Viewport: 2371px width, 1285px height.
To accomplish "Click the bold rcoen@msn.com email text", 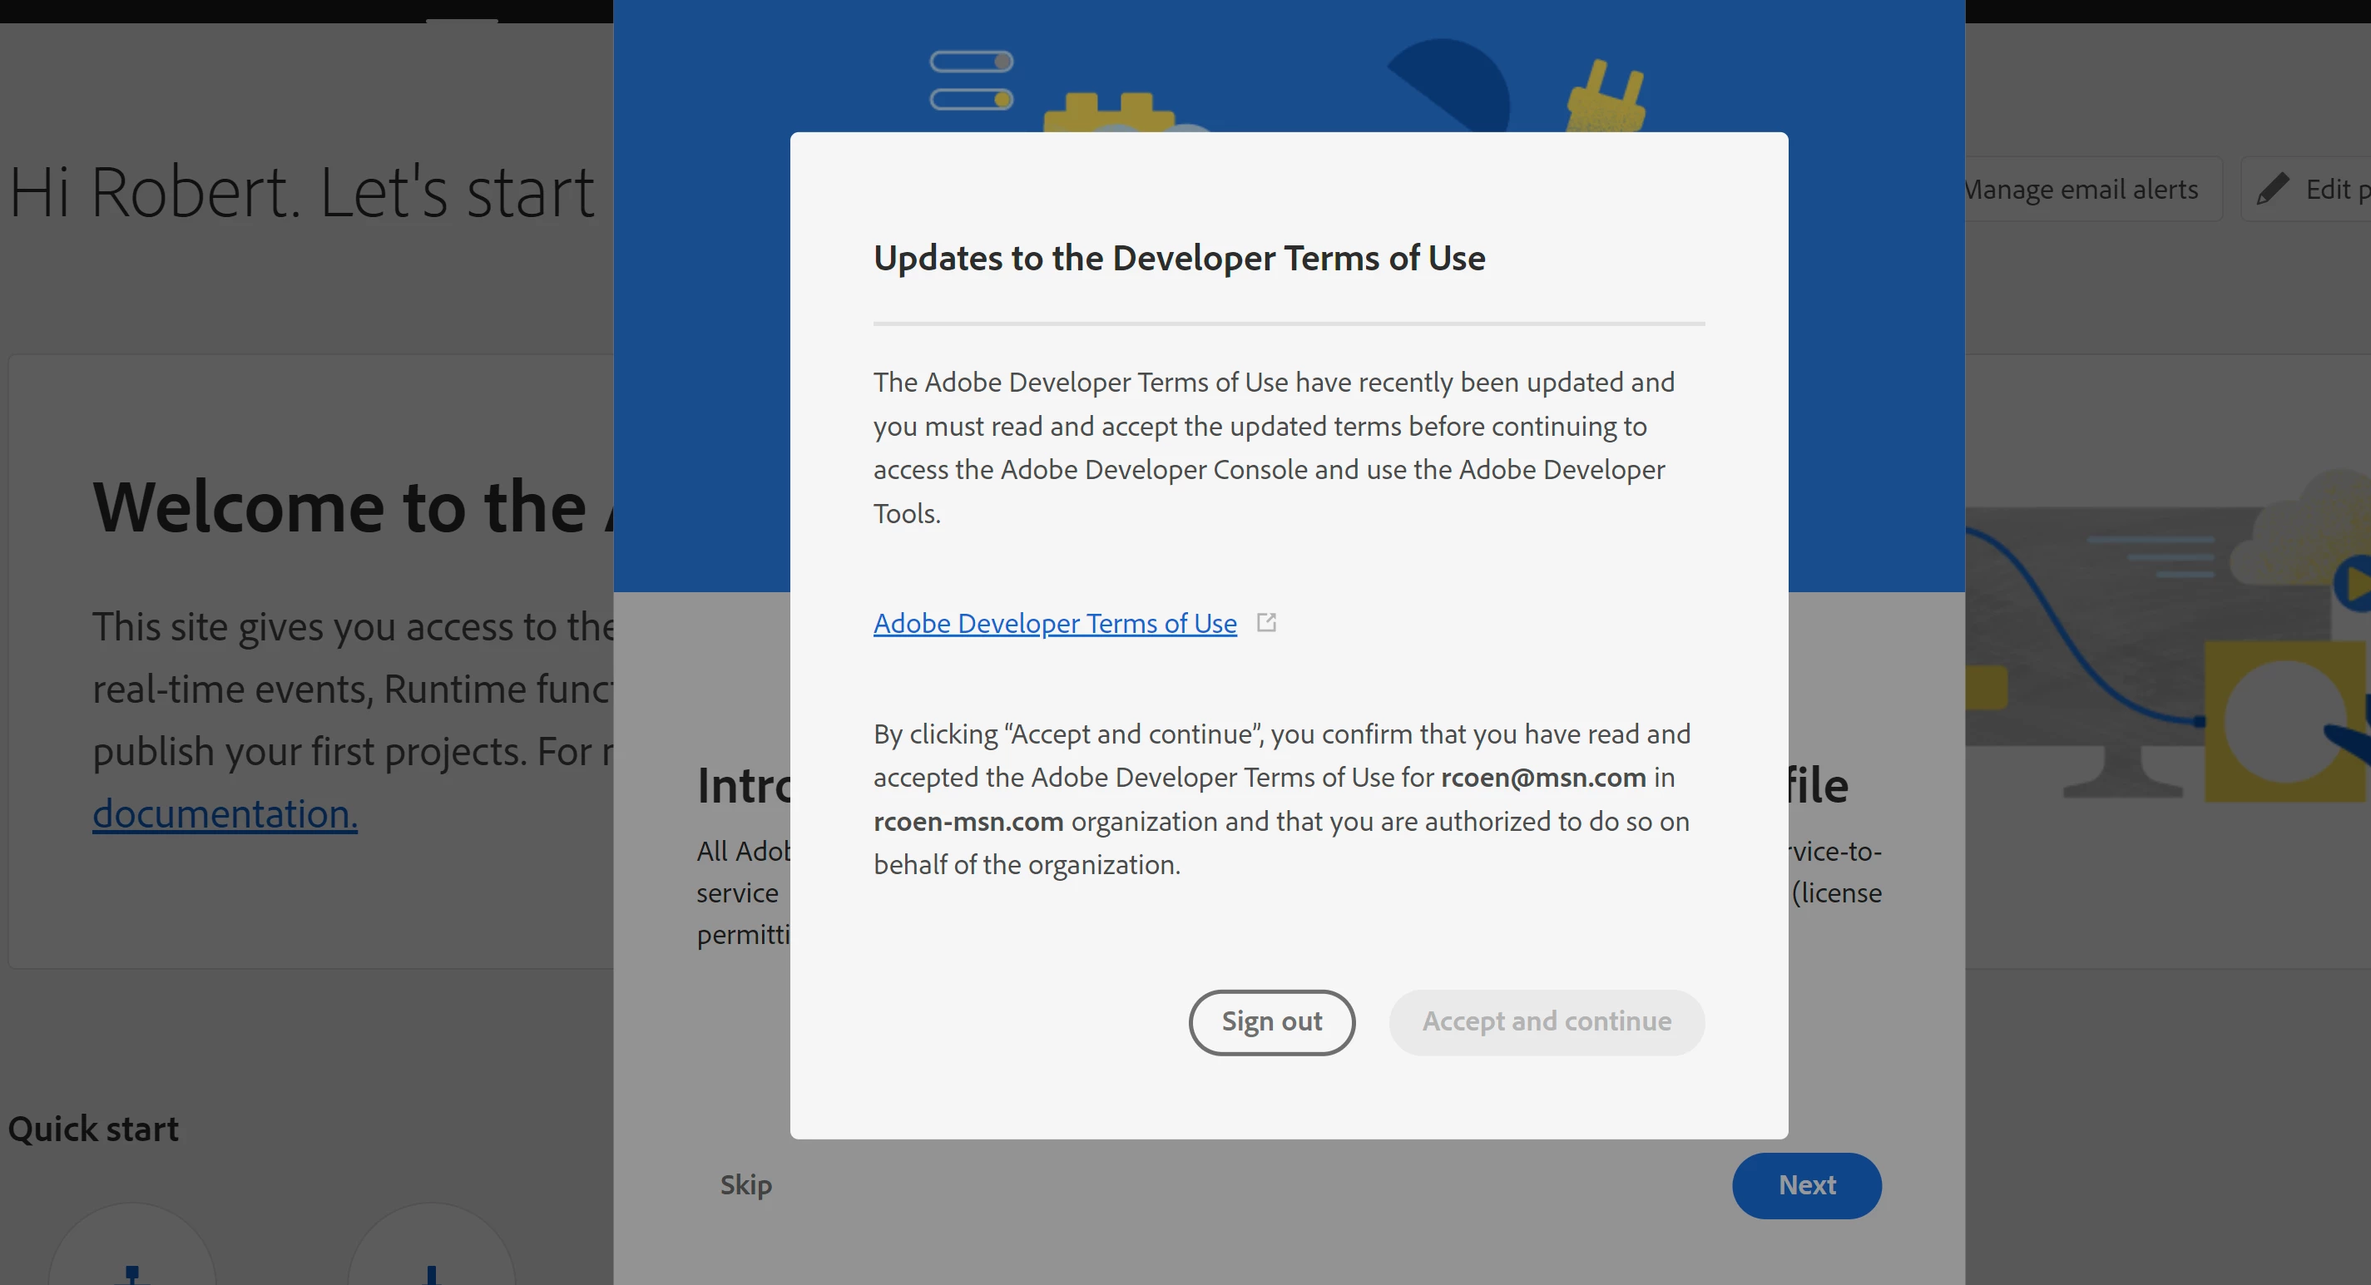I will [1542, 777].
